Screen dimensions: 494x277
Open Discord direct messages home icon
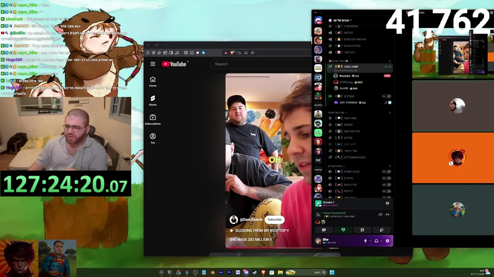(318, 20)
